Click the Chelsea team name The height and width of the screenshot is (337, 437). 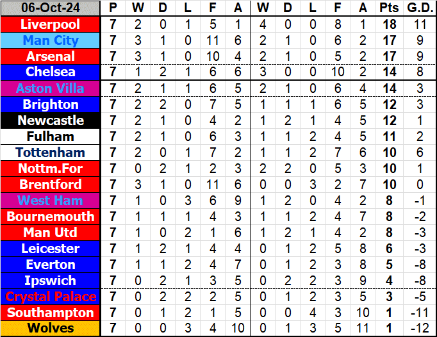point(51,72)
